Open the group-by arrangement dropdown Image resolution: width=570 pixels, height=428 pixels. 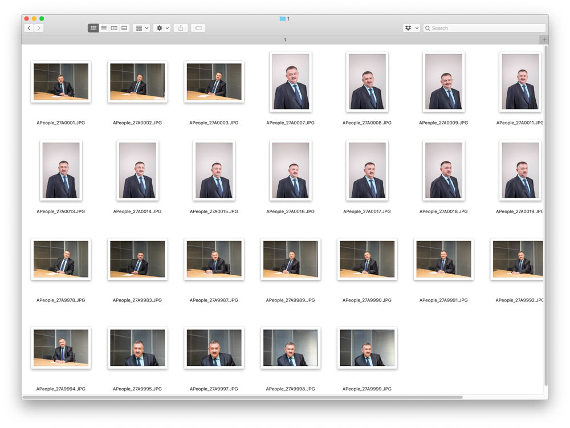coord(141,28)
